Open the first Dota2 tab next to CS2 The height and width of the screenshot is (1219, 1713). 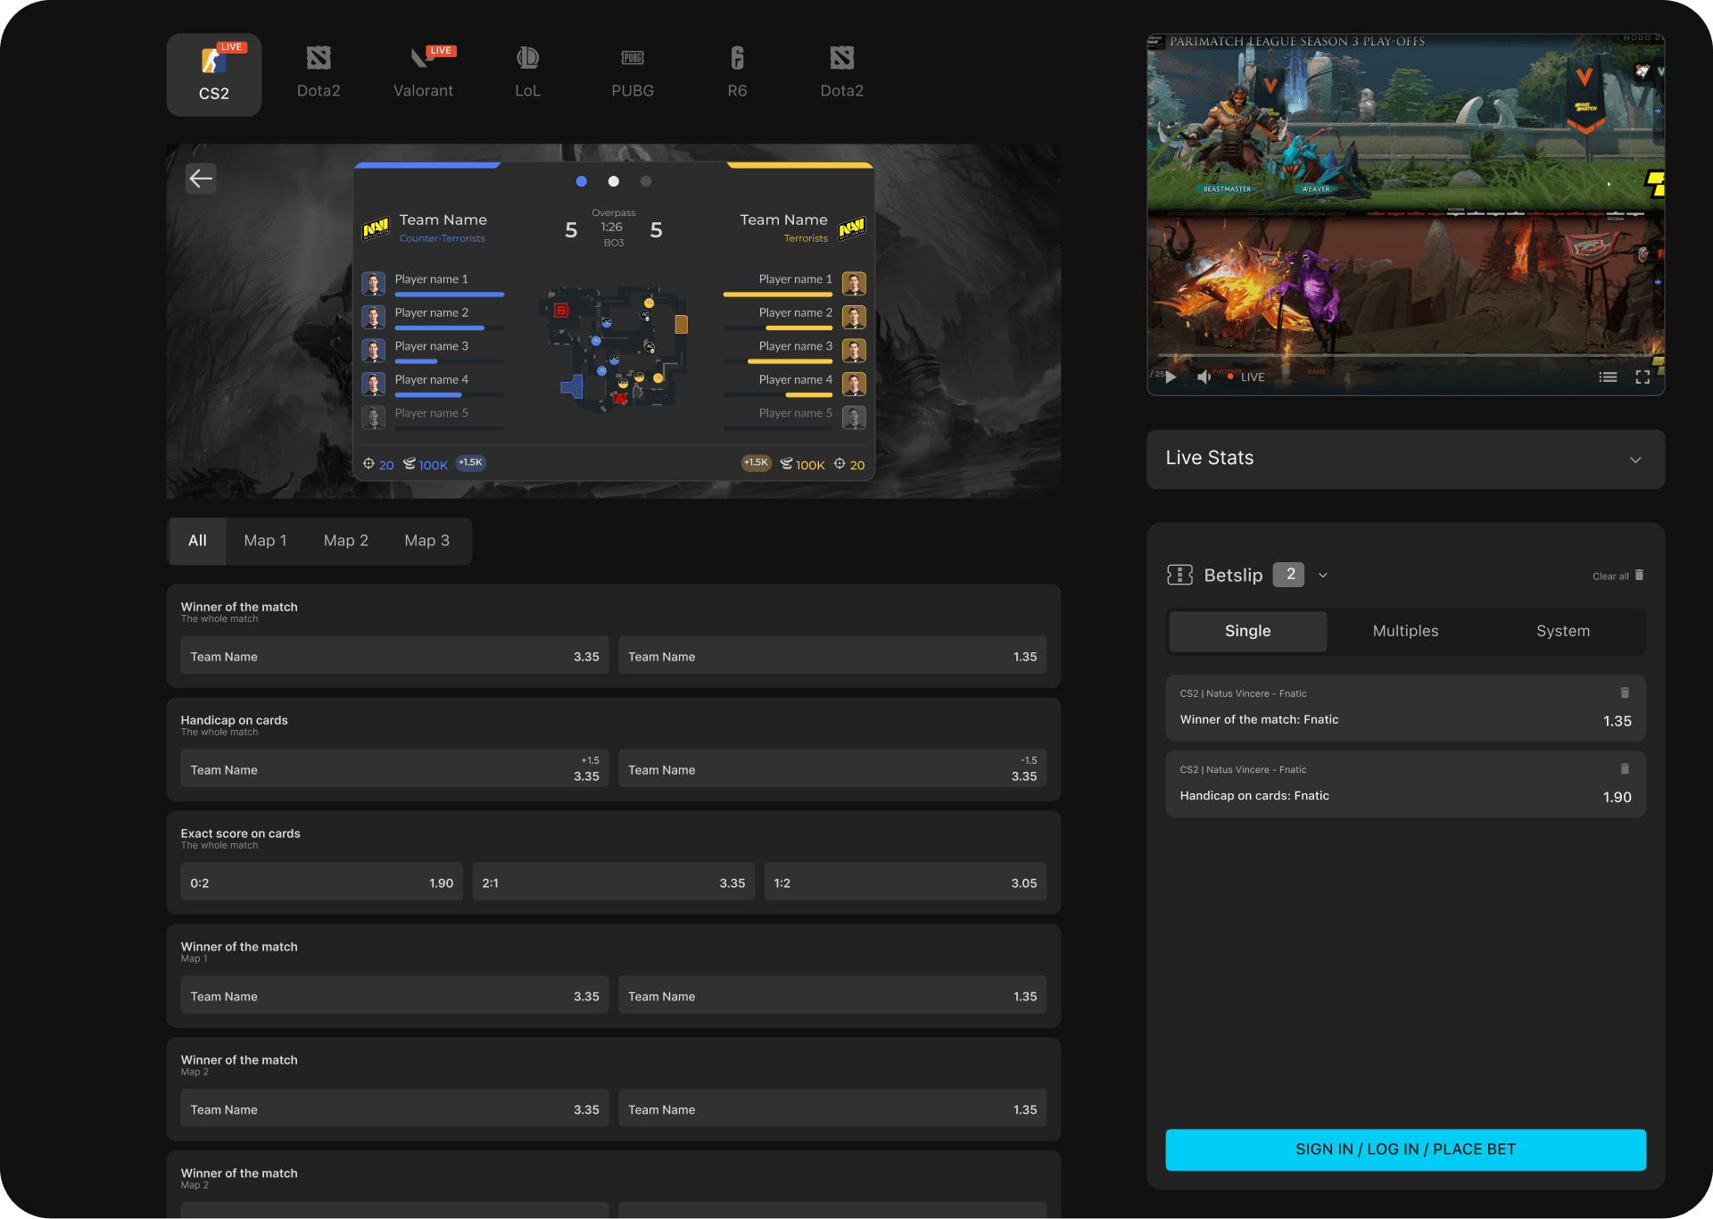pos(319,73)
